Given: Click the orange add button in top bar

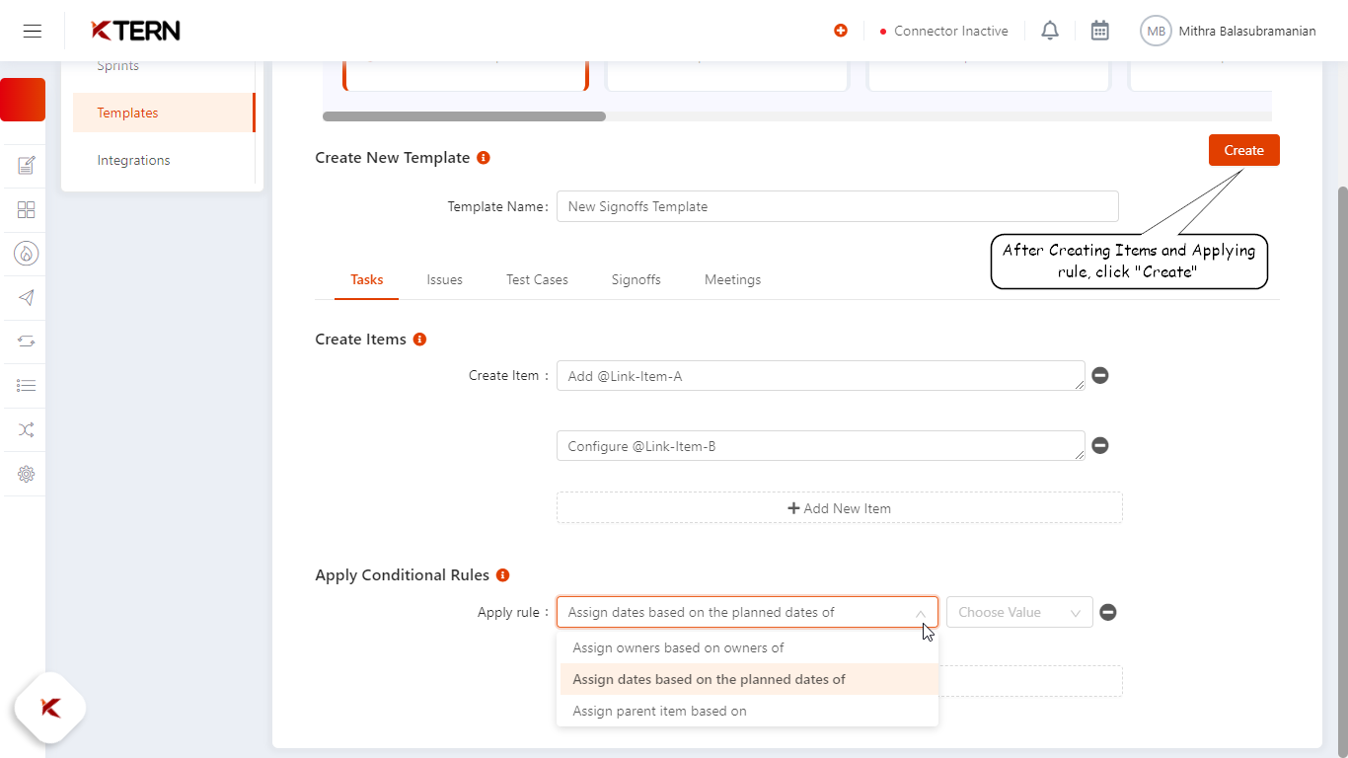Looking at the screenshot, I should click(x=840, y=31).
